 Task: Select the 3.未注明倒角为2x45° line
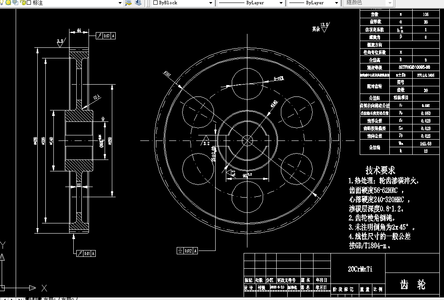pos(381,227)
